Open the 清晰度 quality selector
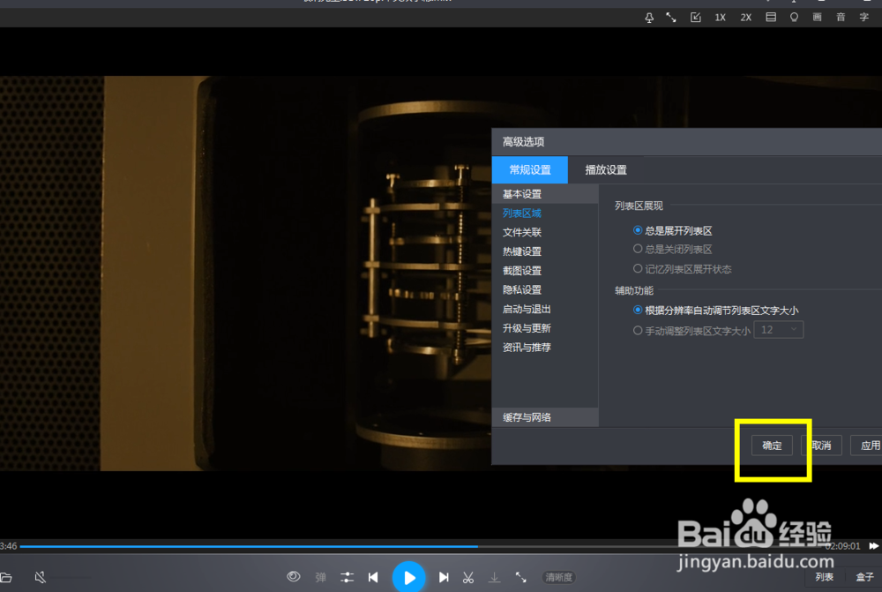Viewport: 882px width, 592px height. [558, 577]
